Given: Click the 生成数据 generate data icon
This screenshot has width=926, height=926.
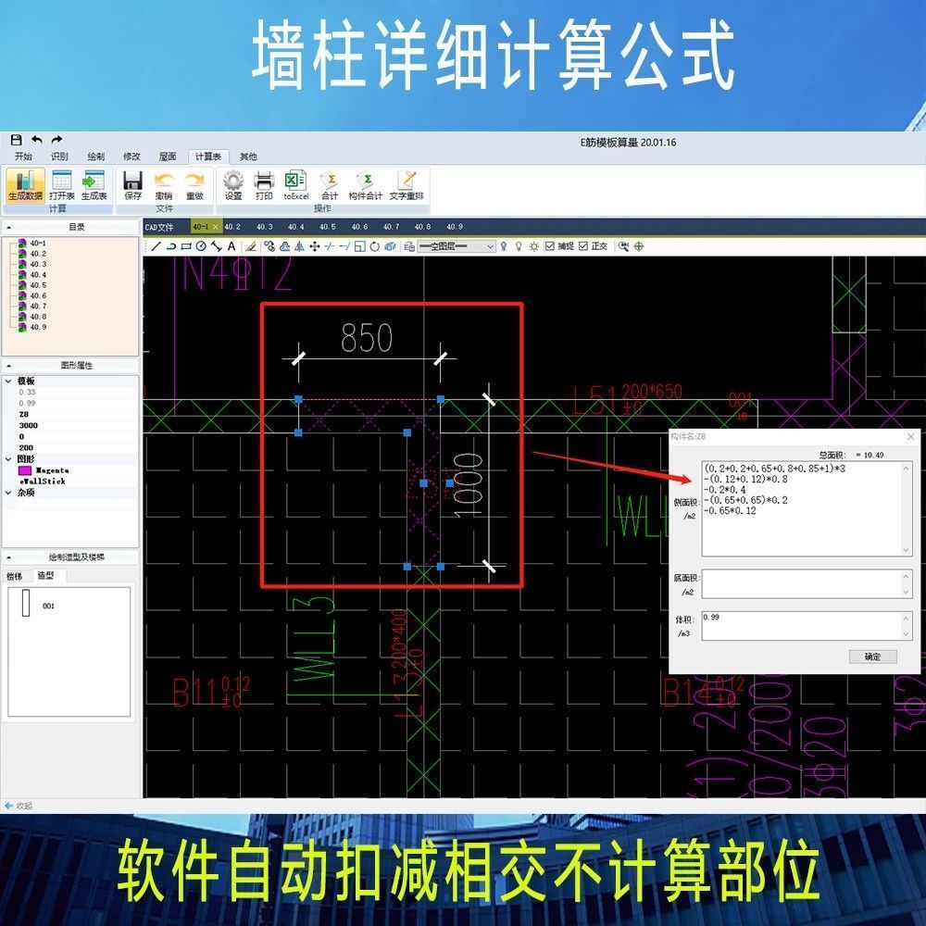Looking at the screenshot, I should click(25, 185).
